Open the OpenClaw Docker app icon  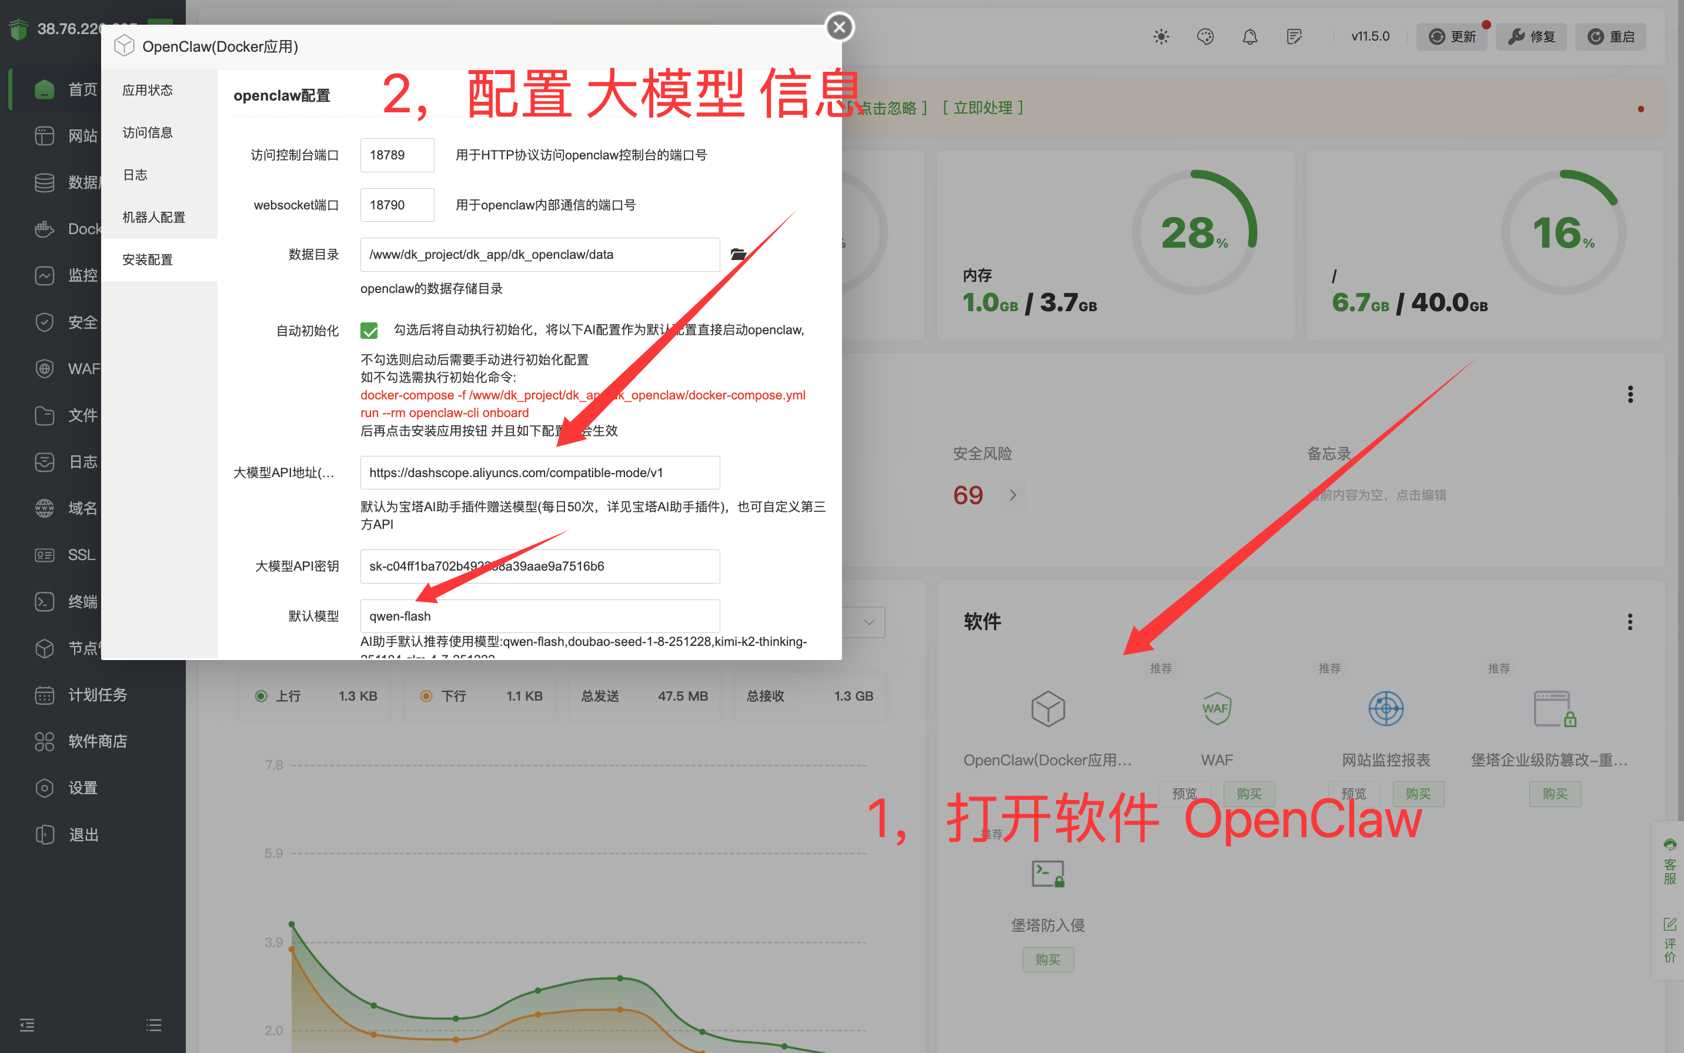point(1047,709)
